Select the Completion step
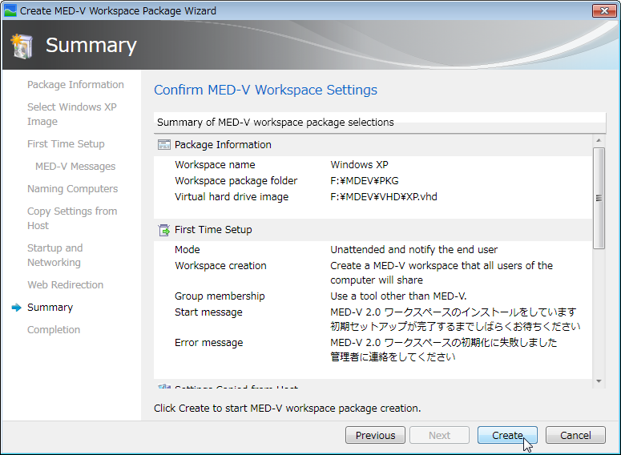This screenshot has height=455, width=621. coord(54,329)
